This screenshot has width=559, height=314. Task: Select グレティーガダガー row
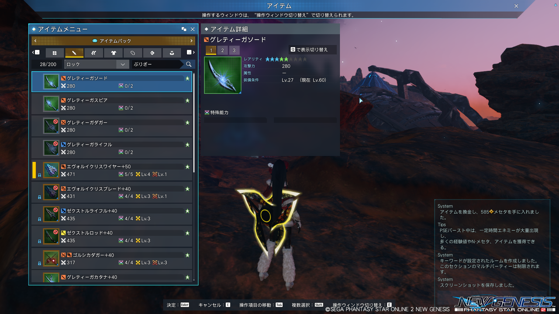[x=112, y=126]
